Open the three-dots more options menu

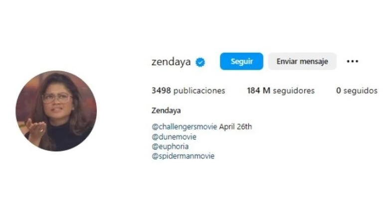pyautogui.click(x=353, y=61)
